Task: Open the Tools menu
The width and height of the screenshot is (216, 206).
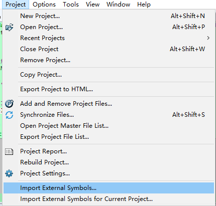Action: click(71, 5)
